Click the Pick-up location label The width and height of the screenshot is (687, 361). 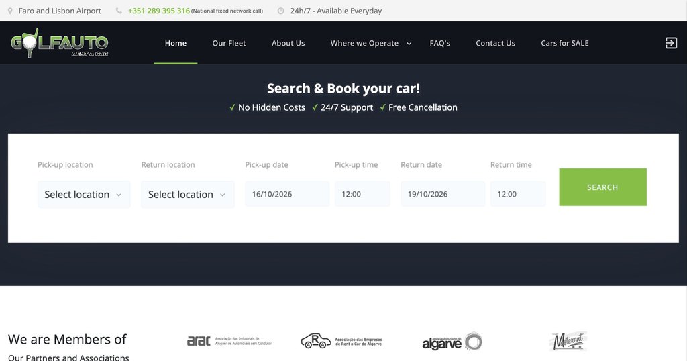pyautogui.click(x=65, y=164)
